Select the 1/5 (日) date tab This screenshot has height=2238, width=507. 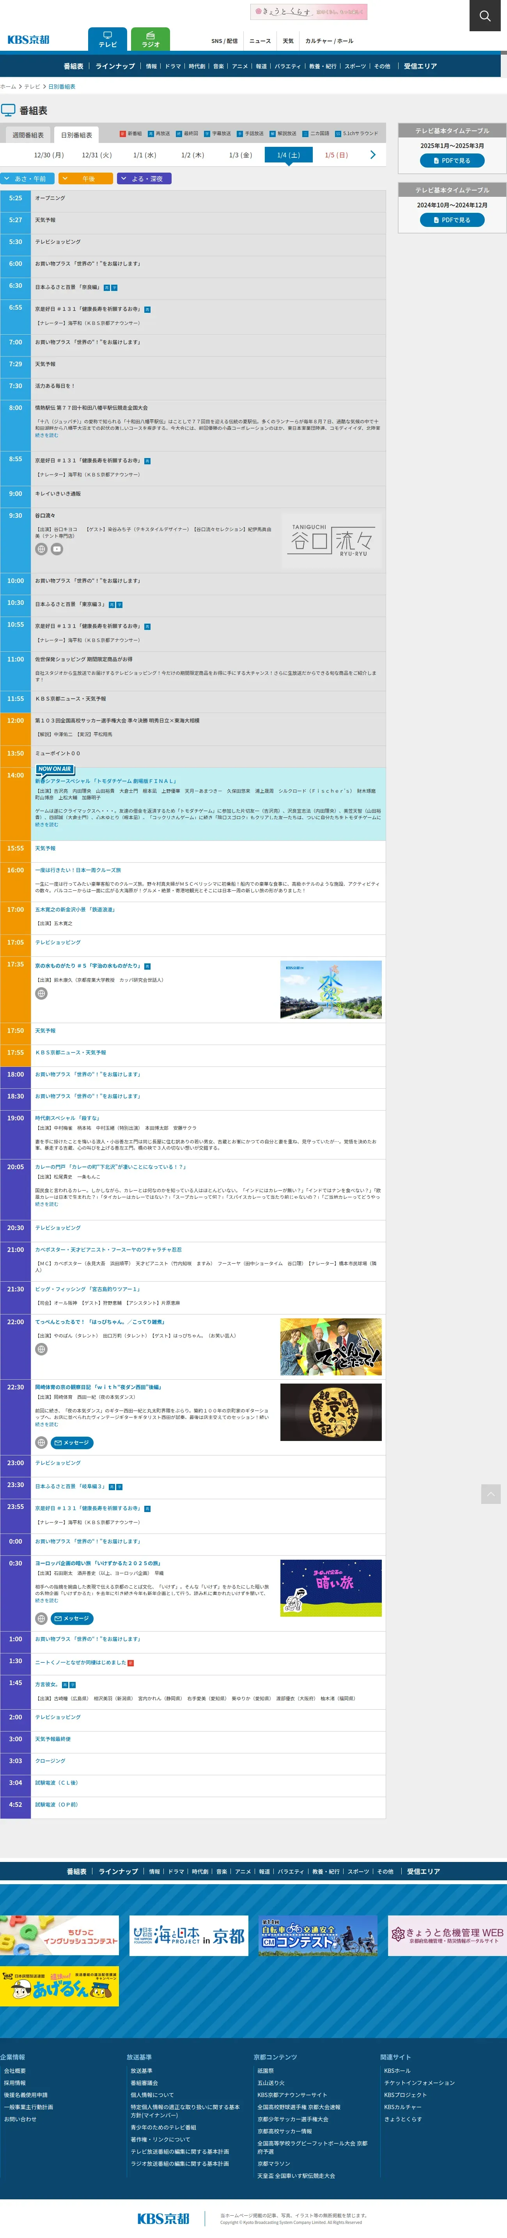(x=336, y=155)
